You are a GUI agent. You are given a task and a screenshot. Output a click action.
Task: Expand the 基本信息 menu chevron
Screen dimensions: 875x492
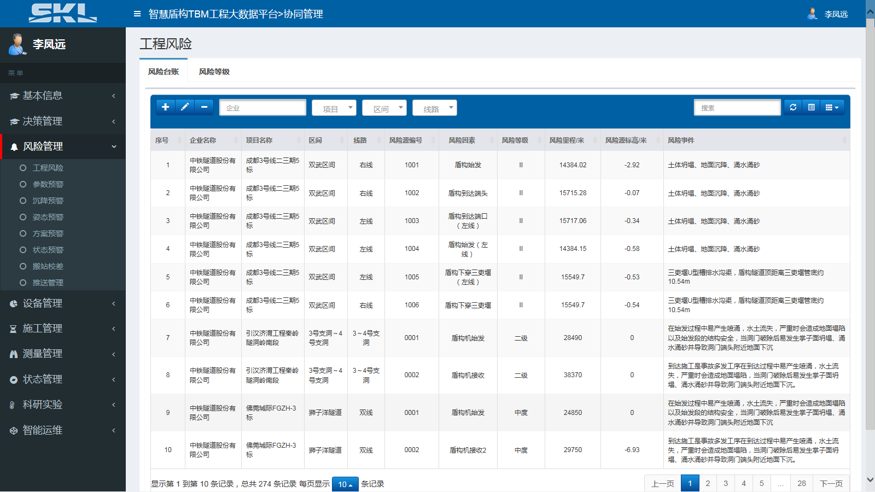(x=114, y=96)
